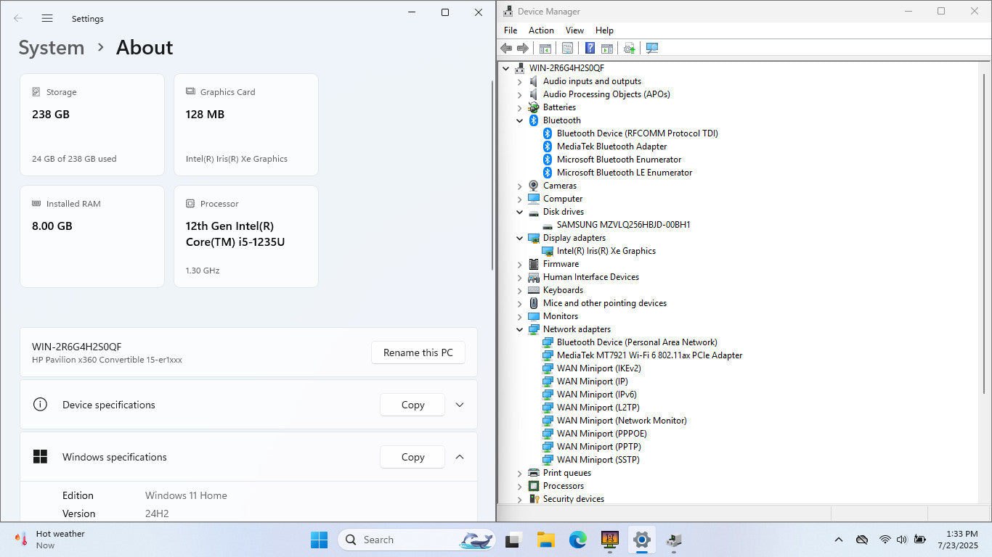The image size is (992, 557).
Task: Click the Rename this PC button
Action: pos(418,352)
